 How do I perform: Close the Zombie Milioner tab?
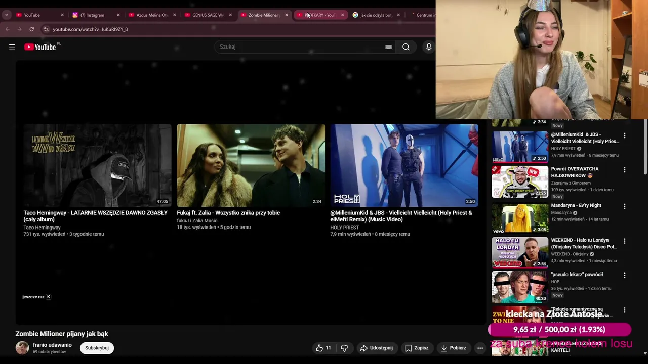pos(286,15)
